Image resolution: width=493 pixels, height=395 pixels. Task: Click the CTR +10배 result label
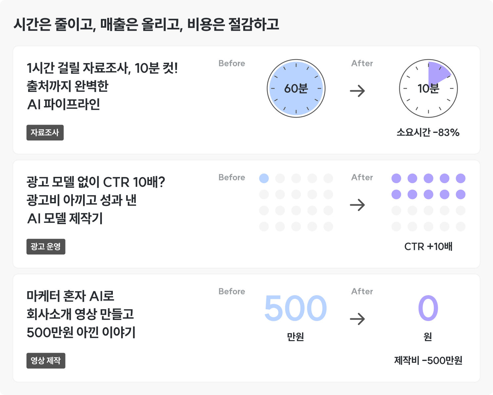click(x=428, y=247)
